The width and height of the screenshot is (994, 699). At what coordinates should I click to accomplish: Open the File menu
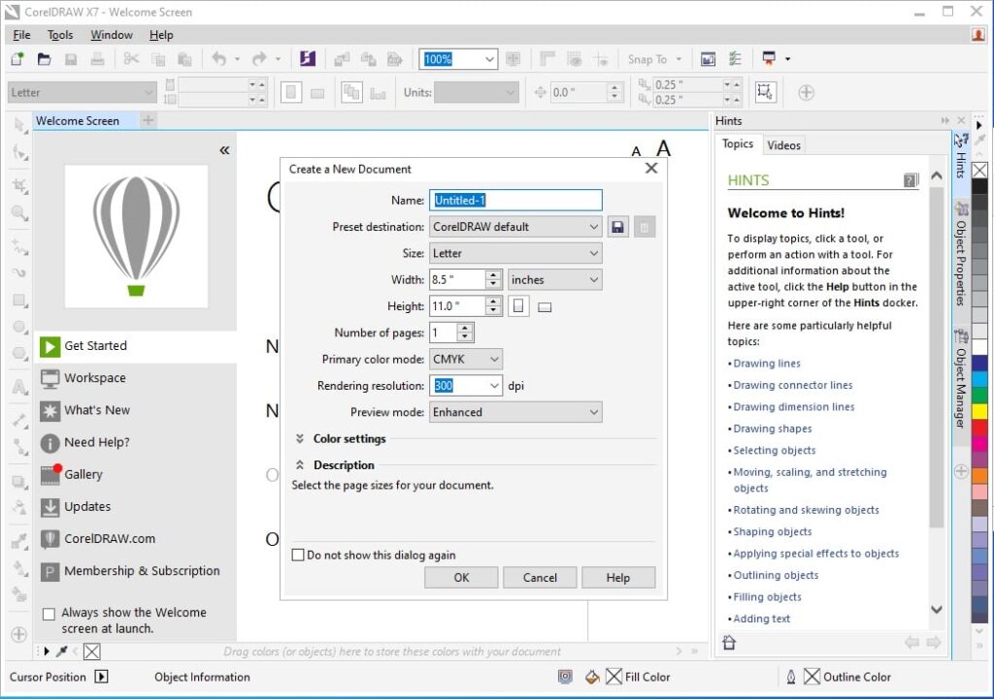coord(21,35)
